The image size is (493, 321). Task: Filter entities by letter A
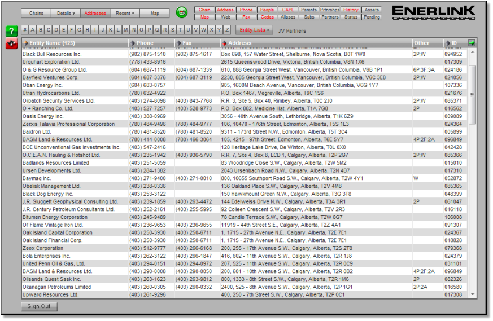(x=33, y=30)
